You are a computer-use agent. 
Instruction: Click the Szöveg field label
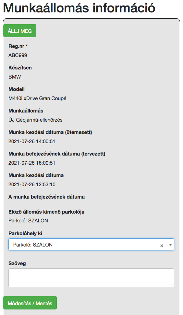(x=17, y=263)
